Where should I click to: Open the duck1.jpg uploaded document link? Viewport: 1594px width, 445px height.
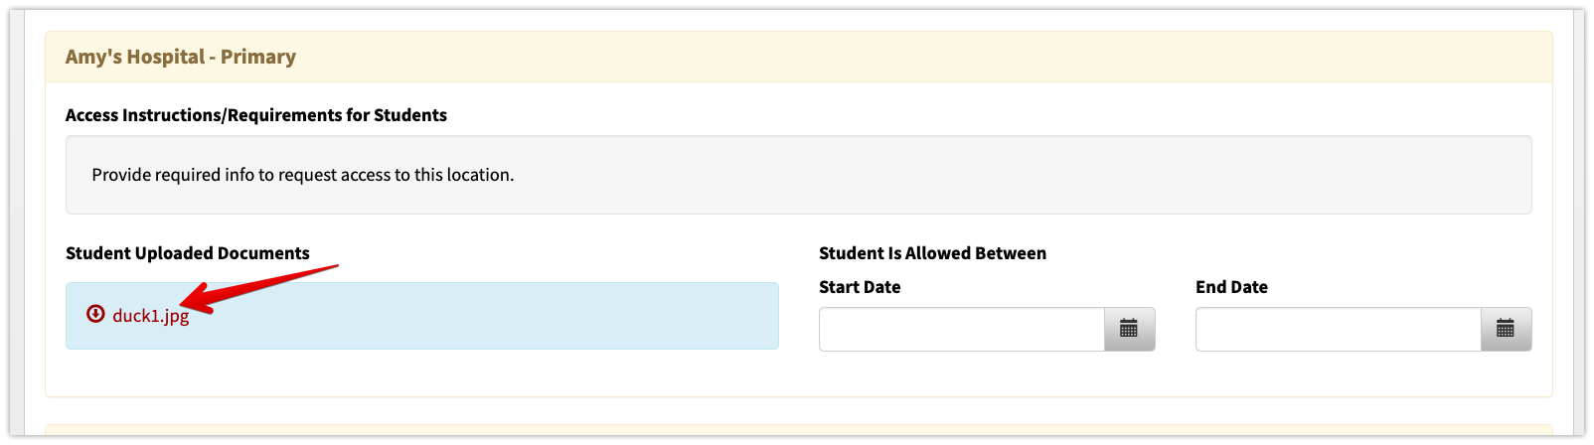150,316
